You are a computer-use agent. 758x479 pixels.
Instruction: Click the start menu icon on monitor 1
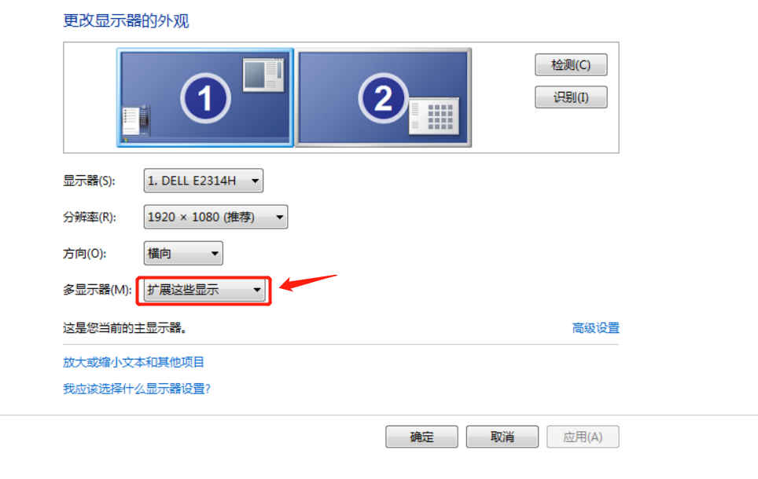coord(136,121)
